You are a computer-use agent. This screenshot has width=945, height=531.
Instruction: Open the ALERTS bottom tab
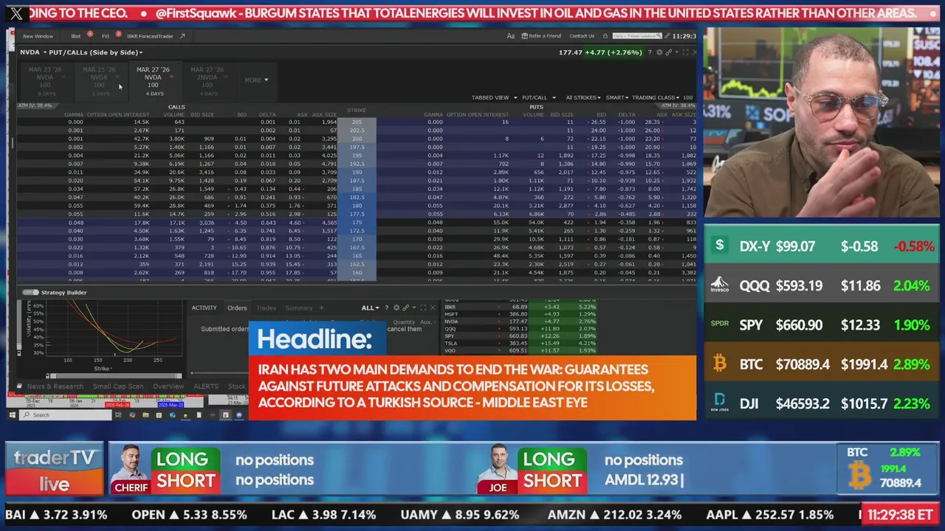pos(206,386)
